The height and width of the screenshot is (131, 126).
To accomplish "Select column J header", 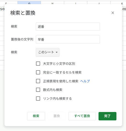I will coord(99,3).
